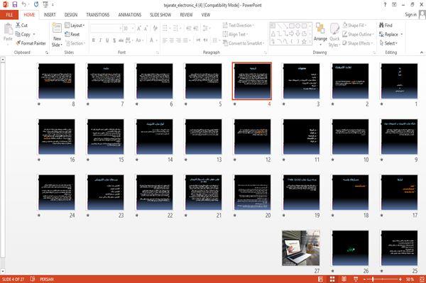Image resolution: width=426 pixels, height=283 pixels.
Task: Open the Select dropdown in Editing group
Action: point(388,43)
